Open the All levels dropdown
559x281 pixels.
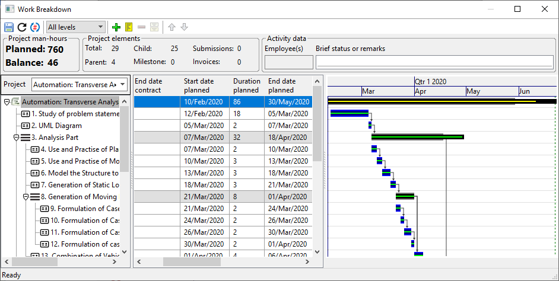[x=75, y=27]
